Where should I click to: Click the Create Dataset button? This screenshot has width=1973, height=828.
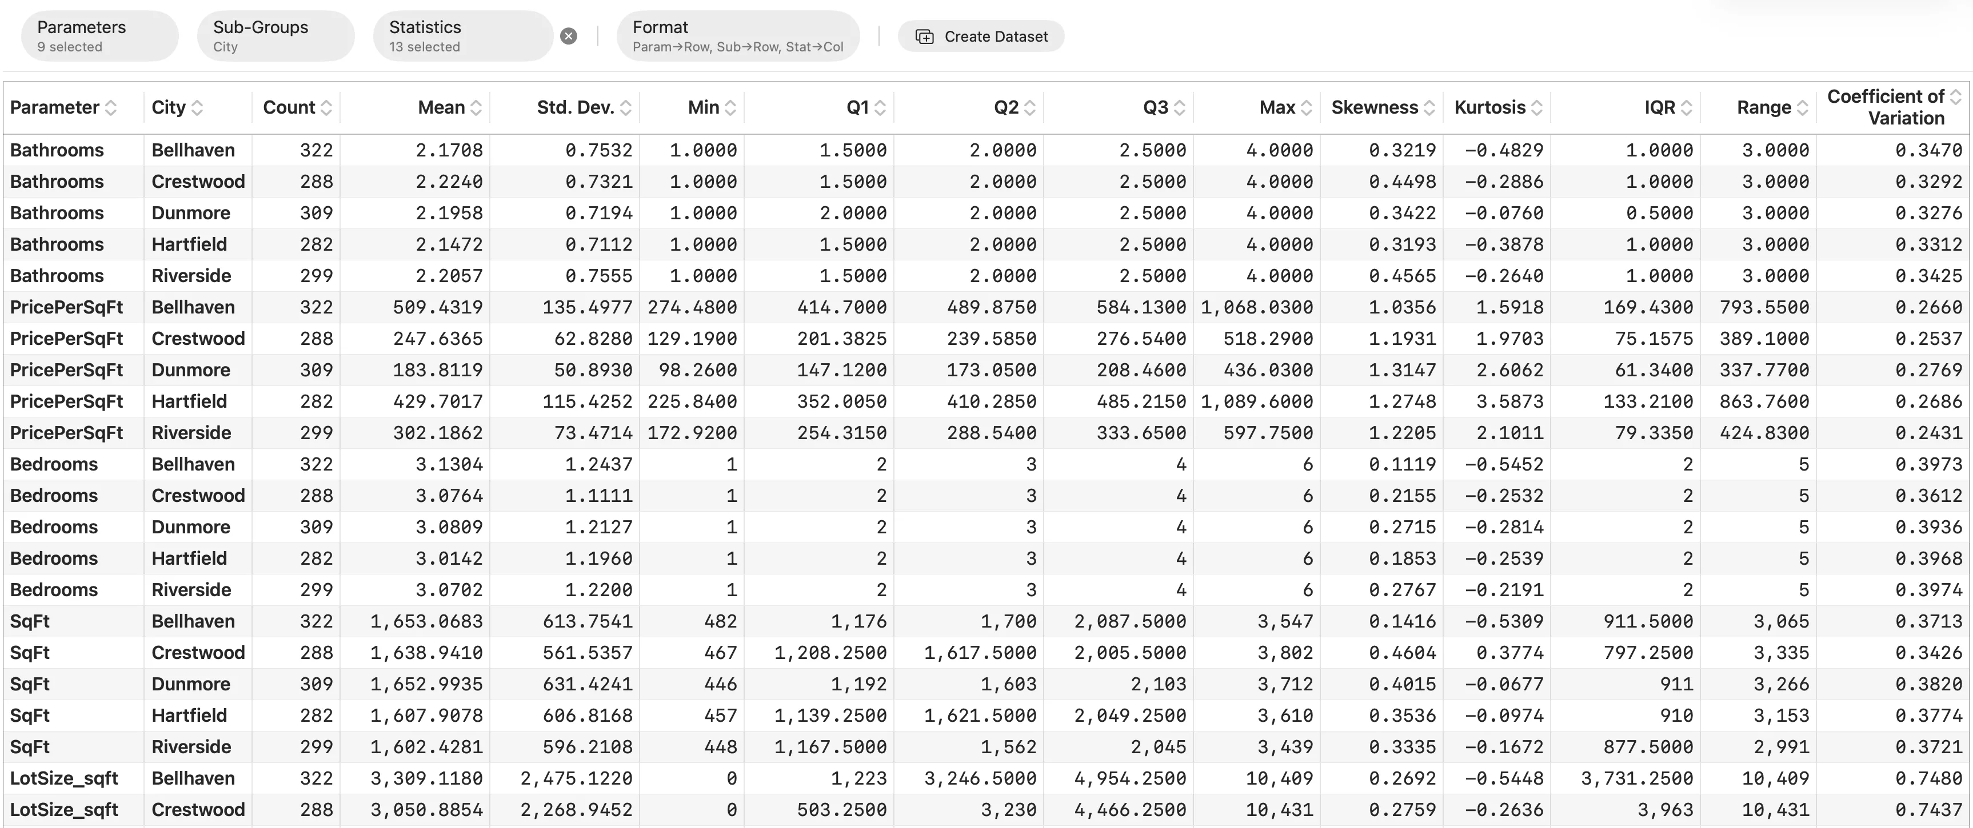(980, 37)
